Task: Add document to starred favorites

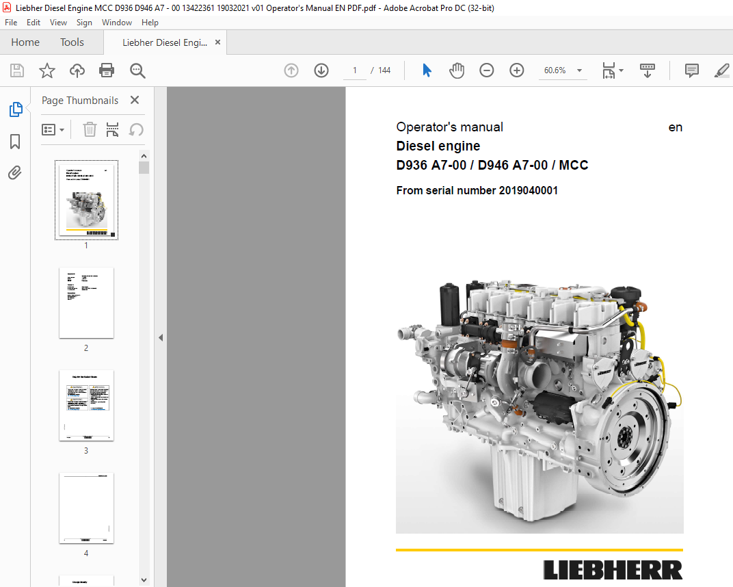Action: (x=46, y=70)
